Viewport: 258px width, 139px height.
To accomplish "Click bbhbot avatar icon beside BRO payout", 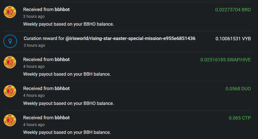I will pos(10,12).
